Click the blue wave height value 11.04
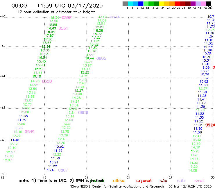 pos(198,125)
